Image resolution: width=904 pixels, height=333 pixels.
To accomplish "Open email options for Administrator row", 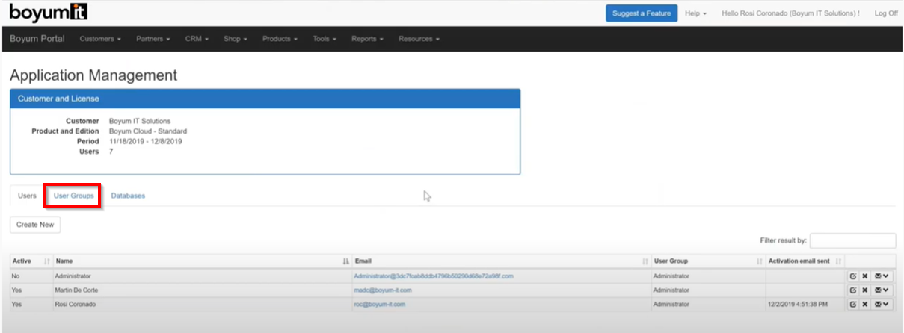I will [x=882, y=276].
